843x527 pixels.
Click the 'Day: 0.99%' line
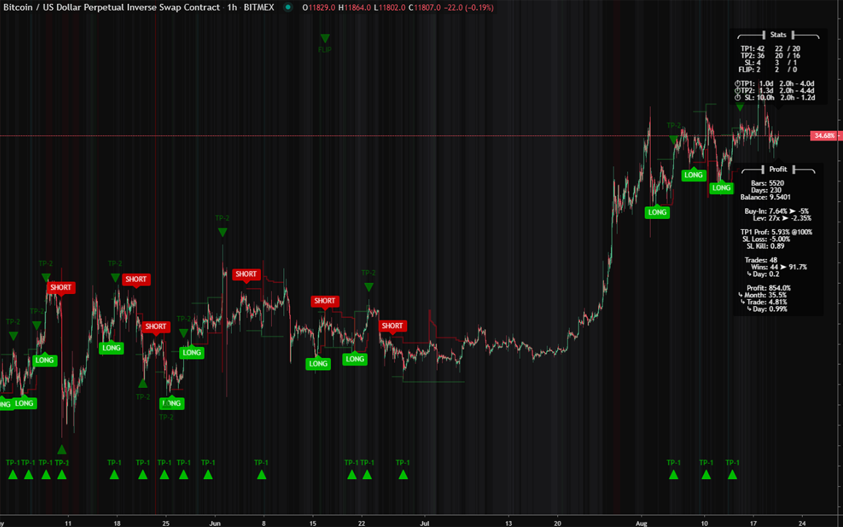(767, 309)
